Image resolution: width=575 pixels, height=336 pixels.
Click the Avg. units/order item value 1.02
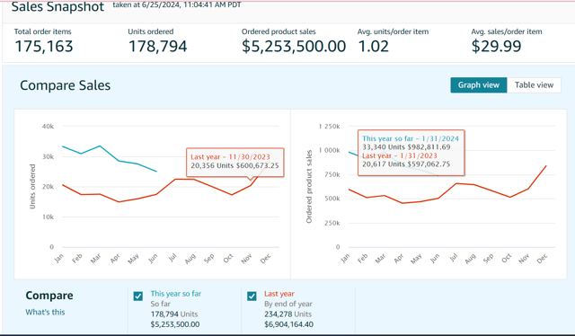pos(373,46)
